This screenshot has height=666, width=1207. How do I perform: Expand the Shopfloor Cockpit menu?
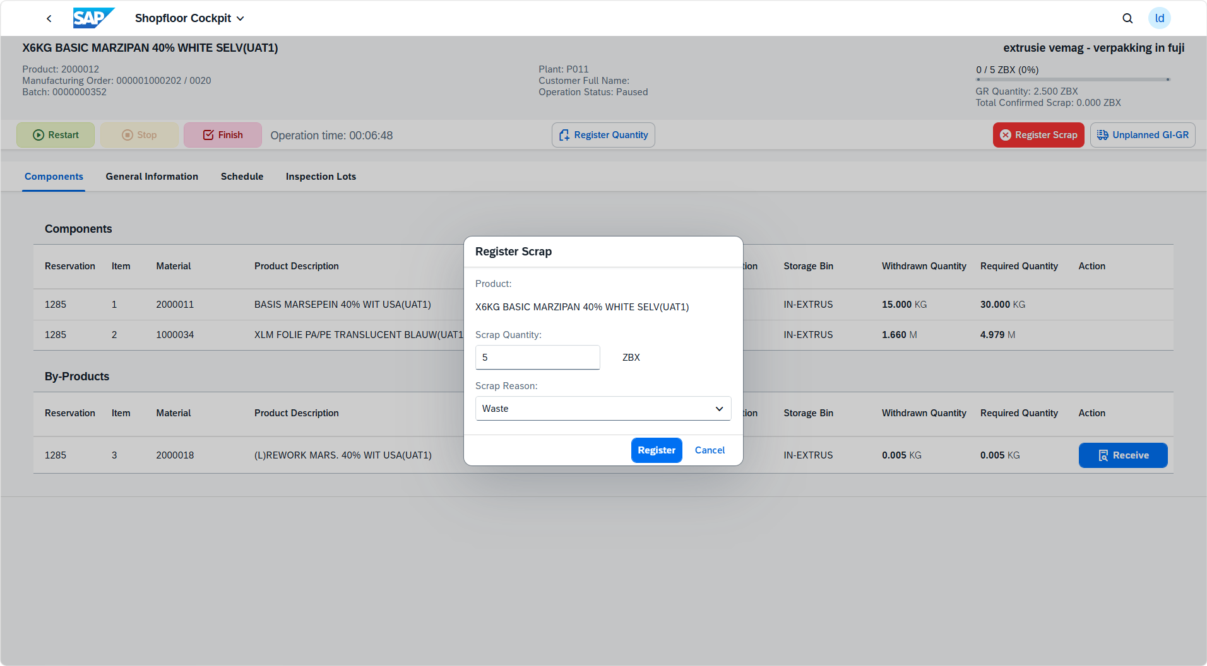pyautogui.click(x=189, y=18)
